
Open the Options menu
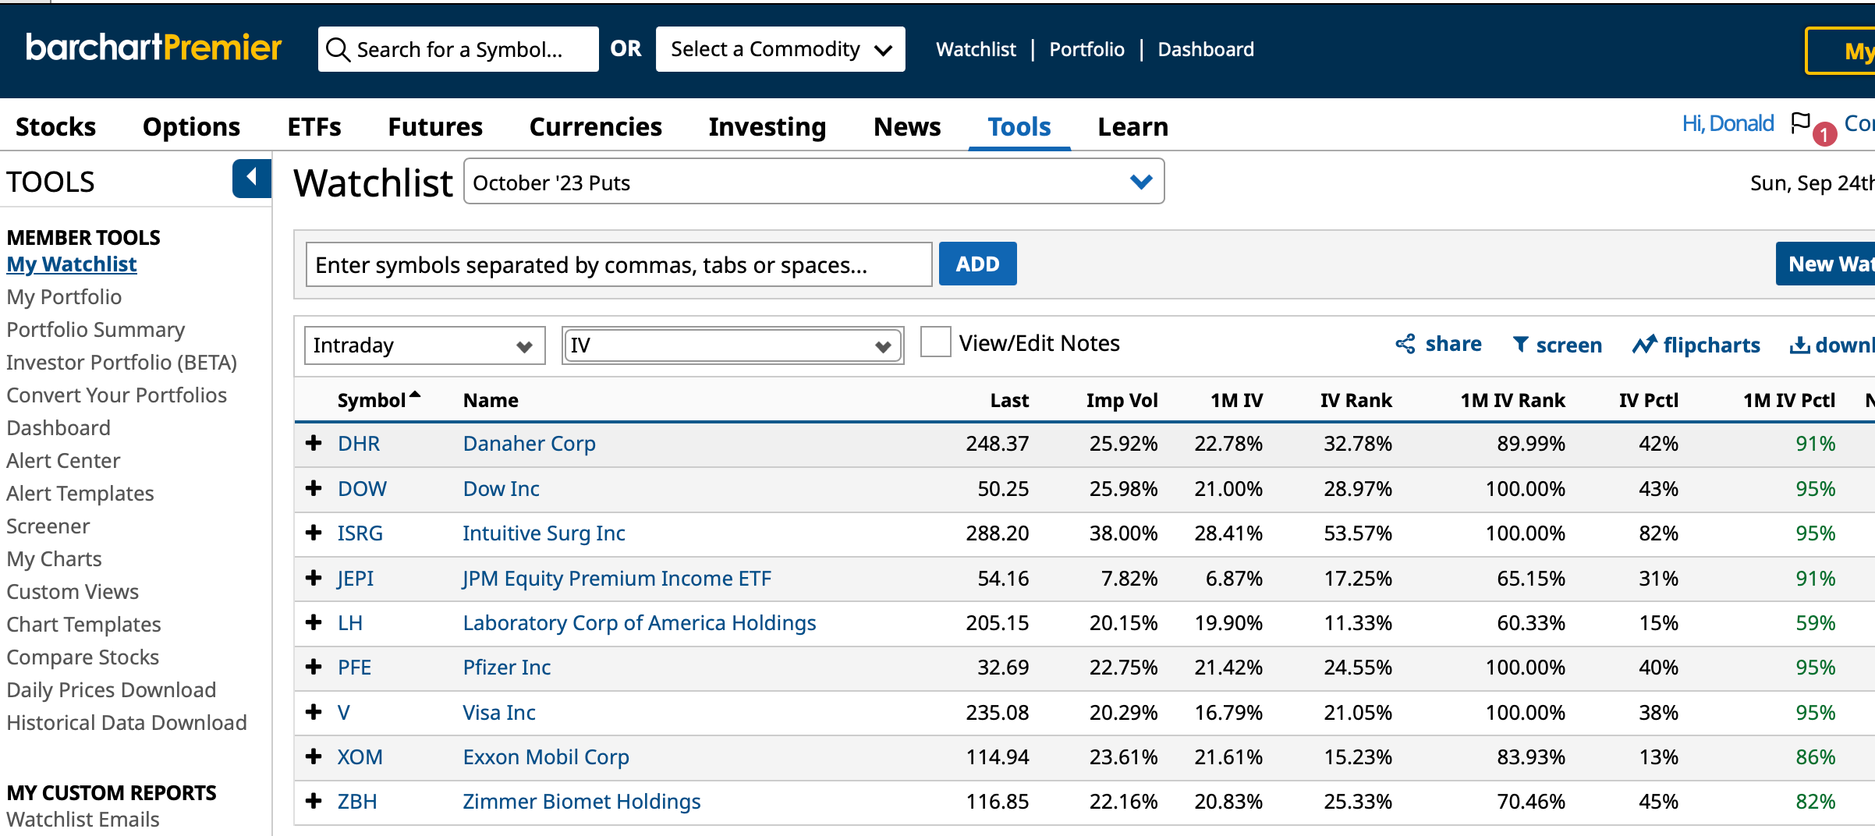(x=191, y=126)
